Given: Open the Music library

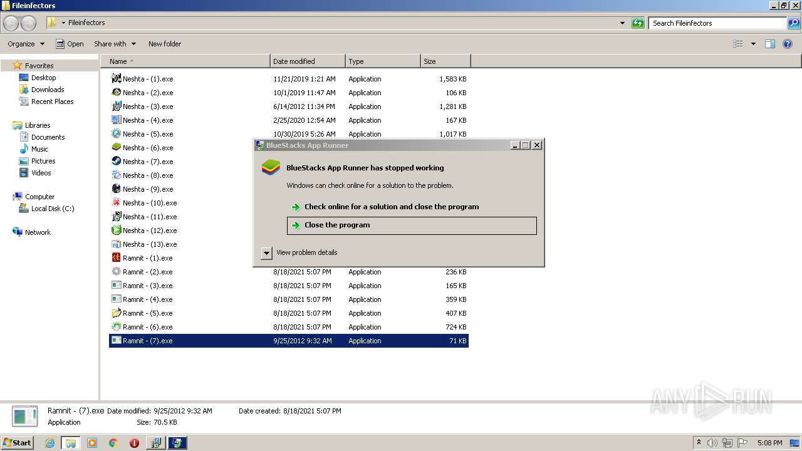Looking at the screenshot, I should point(39,149).
